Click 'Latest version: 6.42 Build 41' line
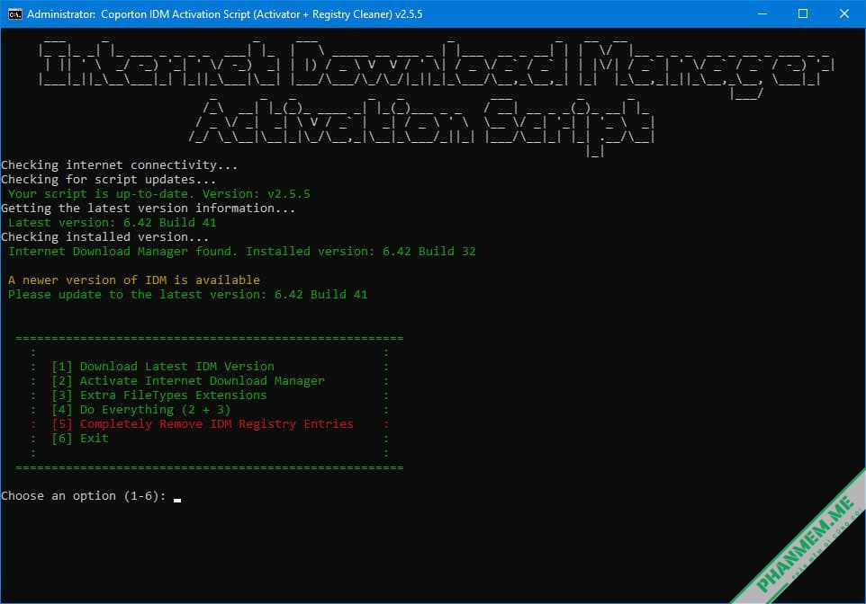Screen dimensions: 866x604 pyautogui.click(x=113, y=222)
